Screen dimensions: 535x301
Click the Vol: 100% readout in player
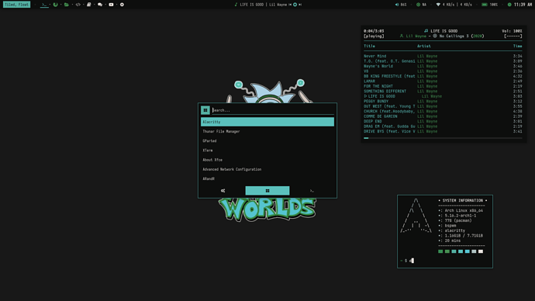click(x=512, y=31)
